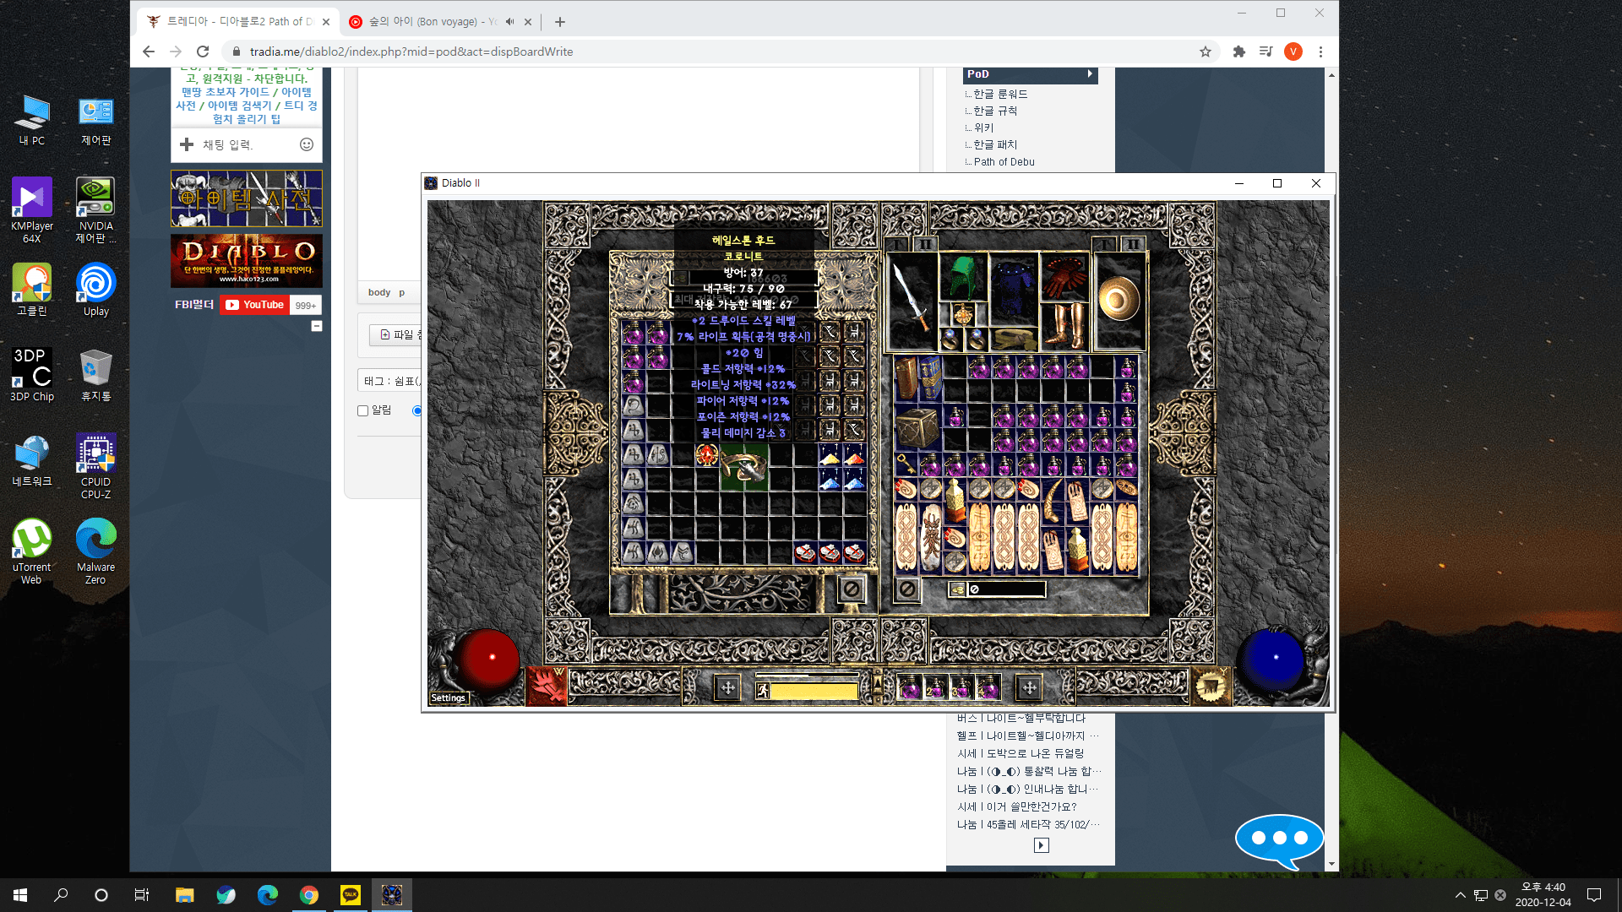Click the cross-arrows button left of stamina bar
The width and height of the screenshot is (1622, 912).
pos(728,688)
